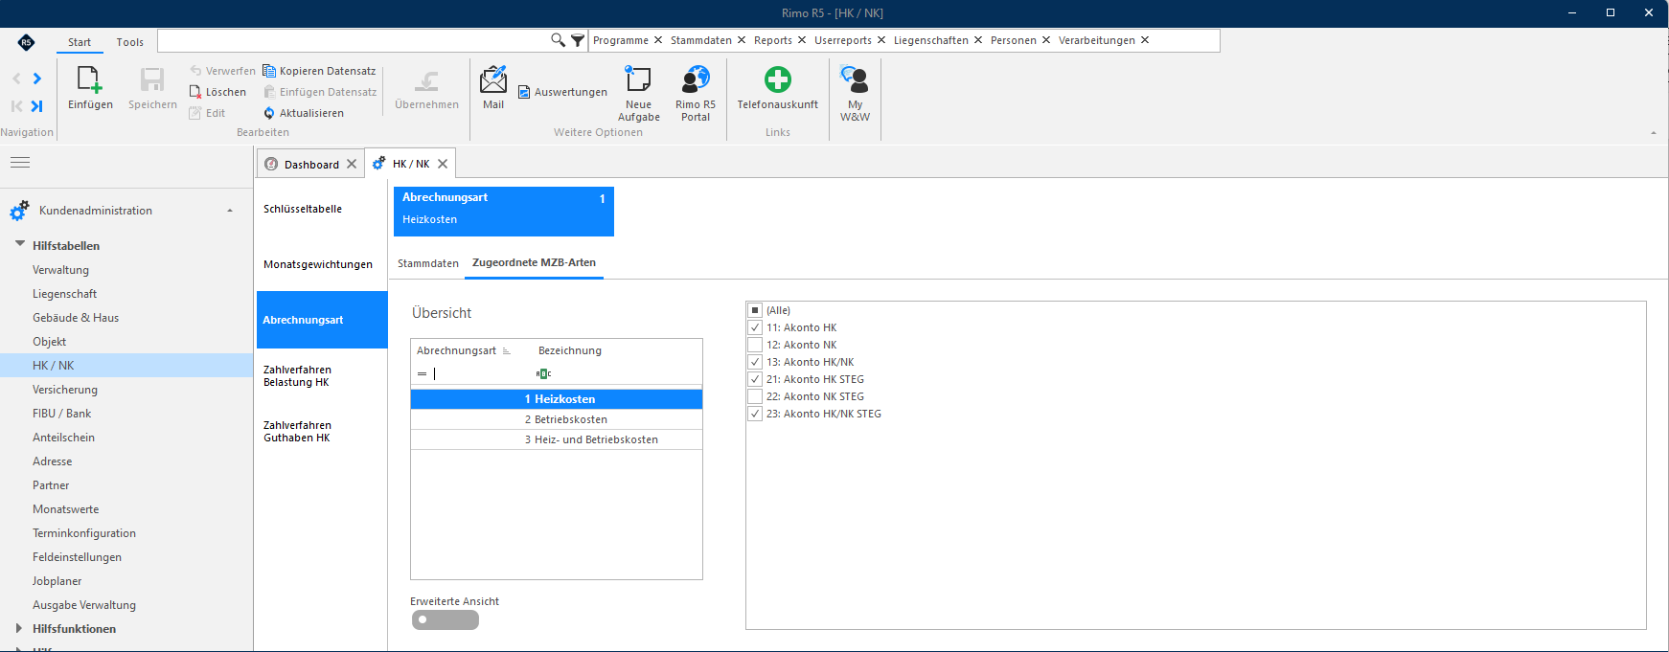Viewport: 1669px width, 652px height.
Task: Refresh data with Aktualisieren
Action: [x=303, y=113]
